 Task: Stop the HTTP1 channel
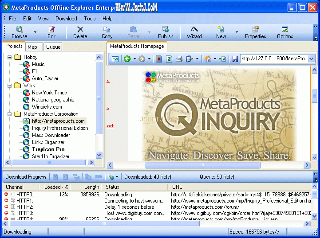point(6,200)
